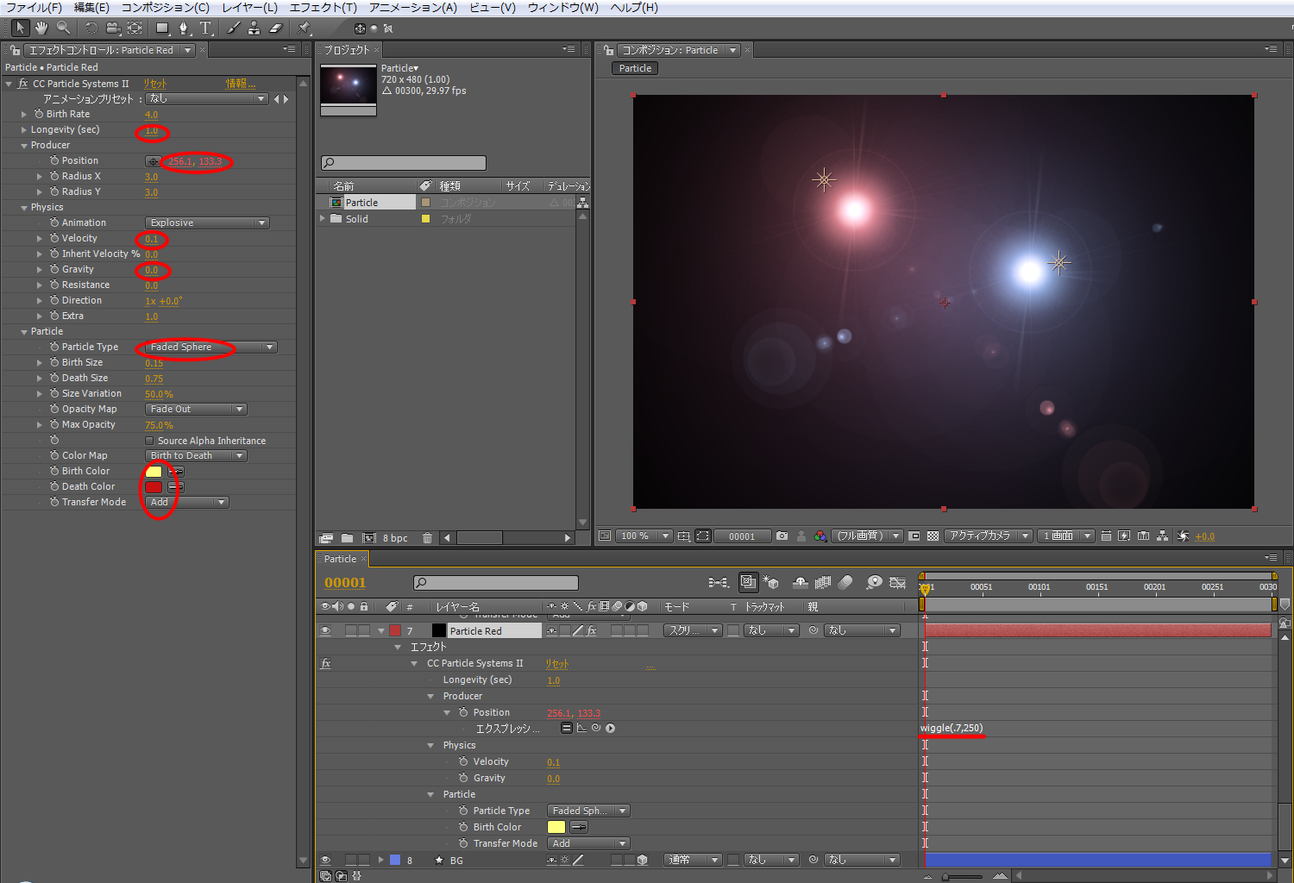
Task: Select the Pen tool
Action: tap(183, 28)
